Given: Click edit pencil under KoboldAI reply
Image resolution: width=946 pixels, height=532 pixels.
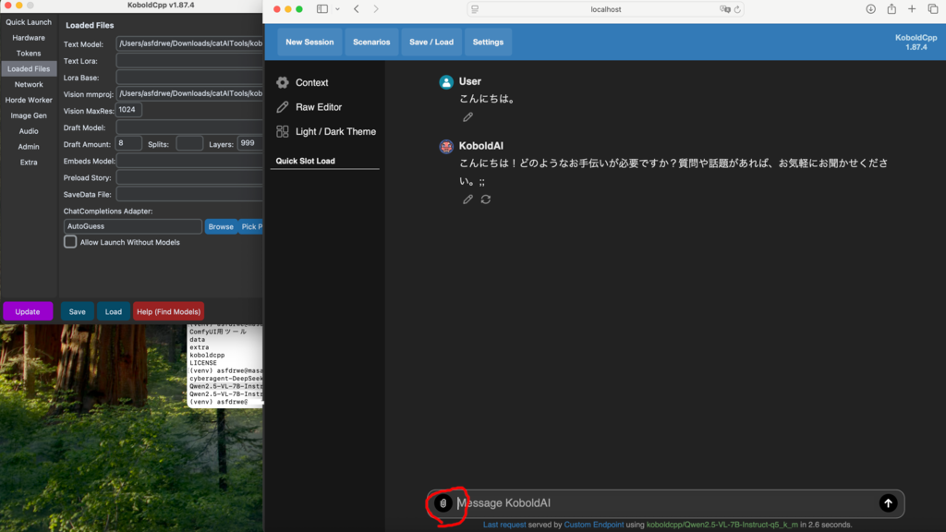Looking at the screenshot, I should tap(467, 199).
